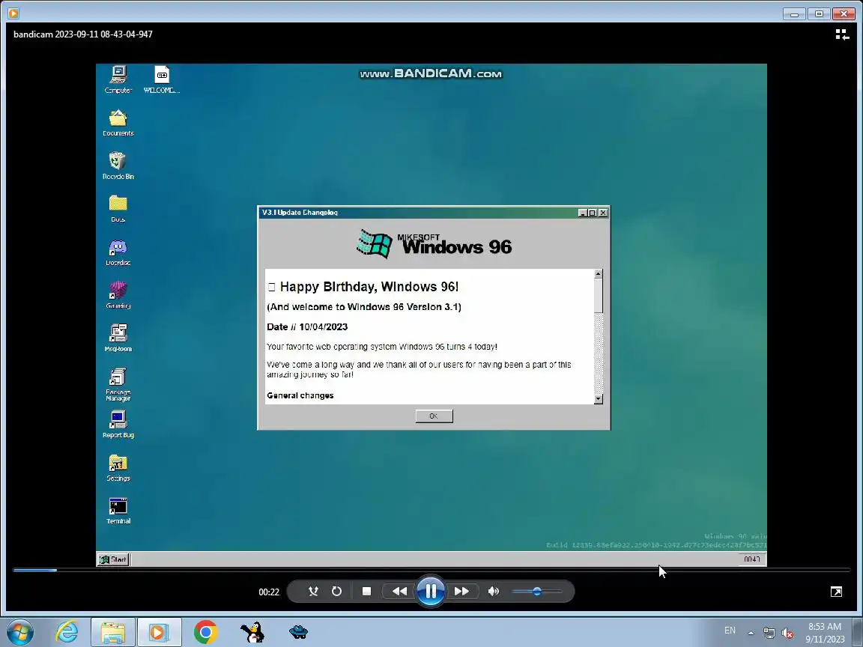Toggle repeat in the media player
The image size is (863, 647).
[x=336, y=592]
